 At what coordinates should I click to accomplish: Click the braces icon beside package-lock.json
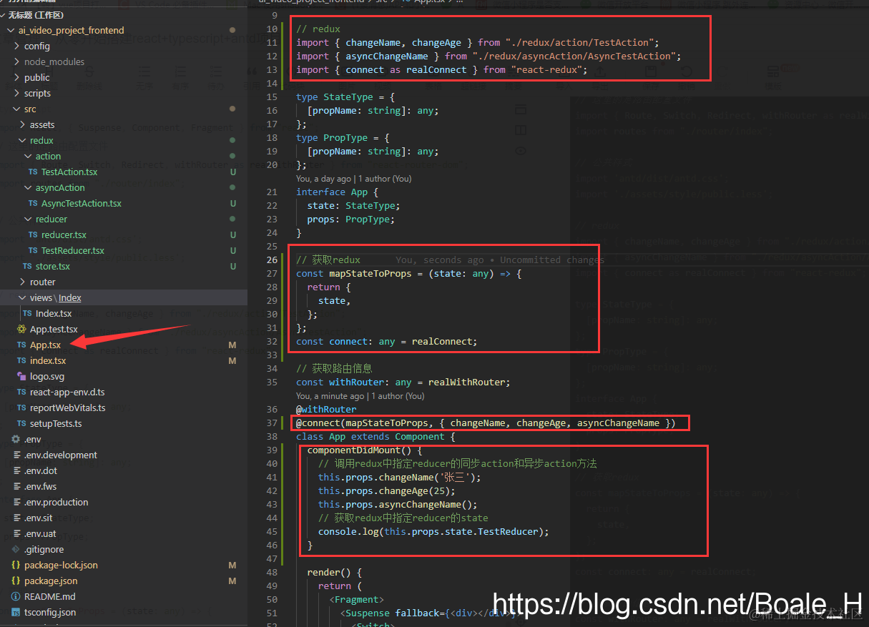(16, 566)
